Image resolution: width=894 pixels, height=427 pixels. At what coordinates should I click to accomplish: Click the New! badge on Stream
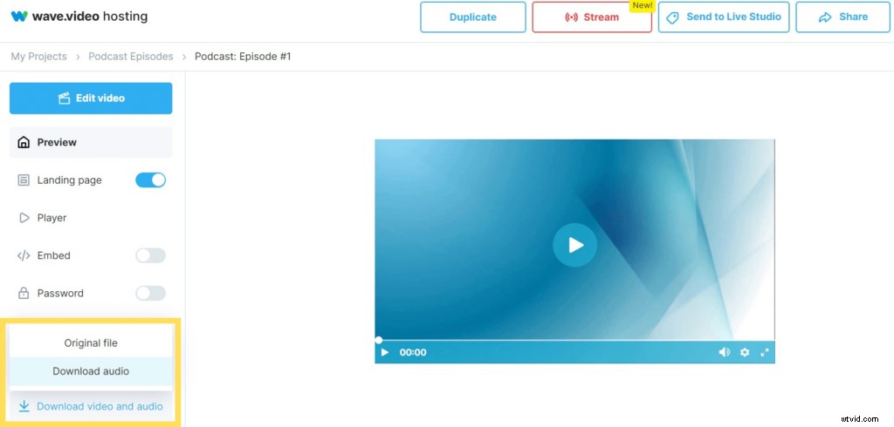[x=642, y=6]
